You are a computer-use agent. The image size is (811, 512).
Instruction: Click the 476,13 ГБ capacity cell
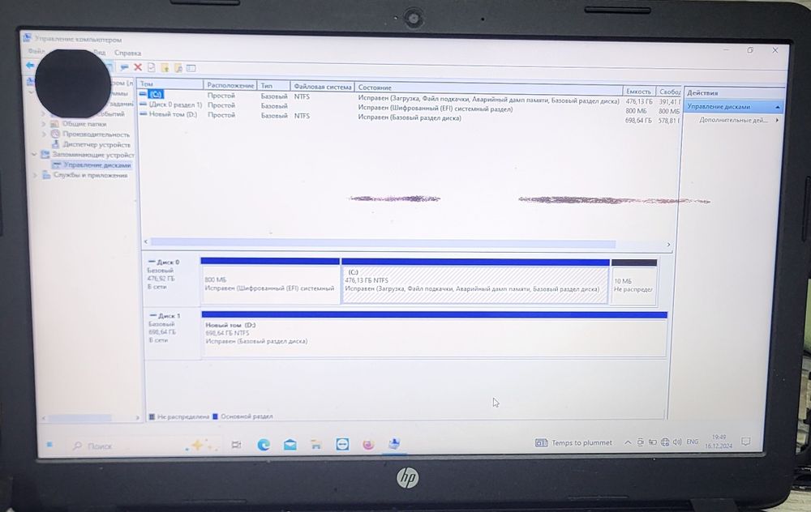[x=639, y=102]
